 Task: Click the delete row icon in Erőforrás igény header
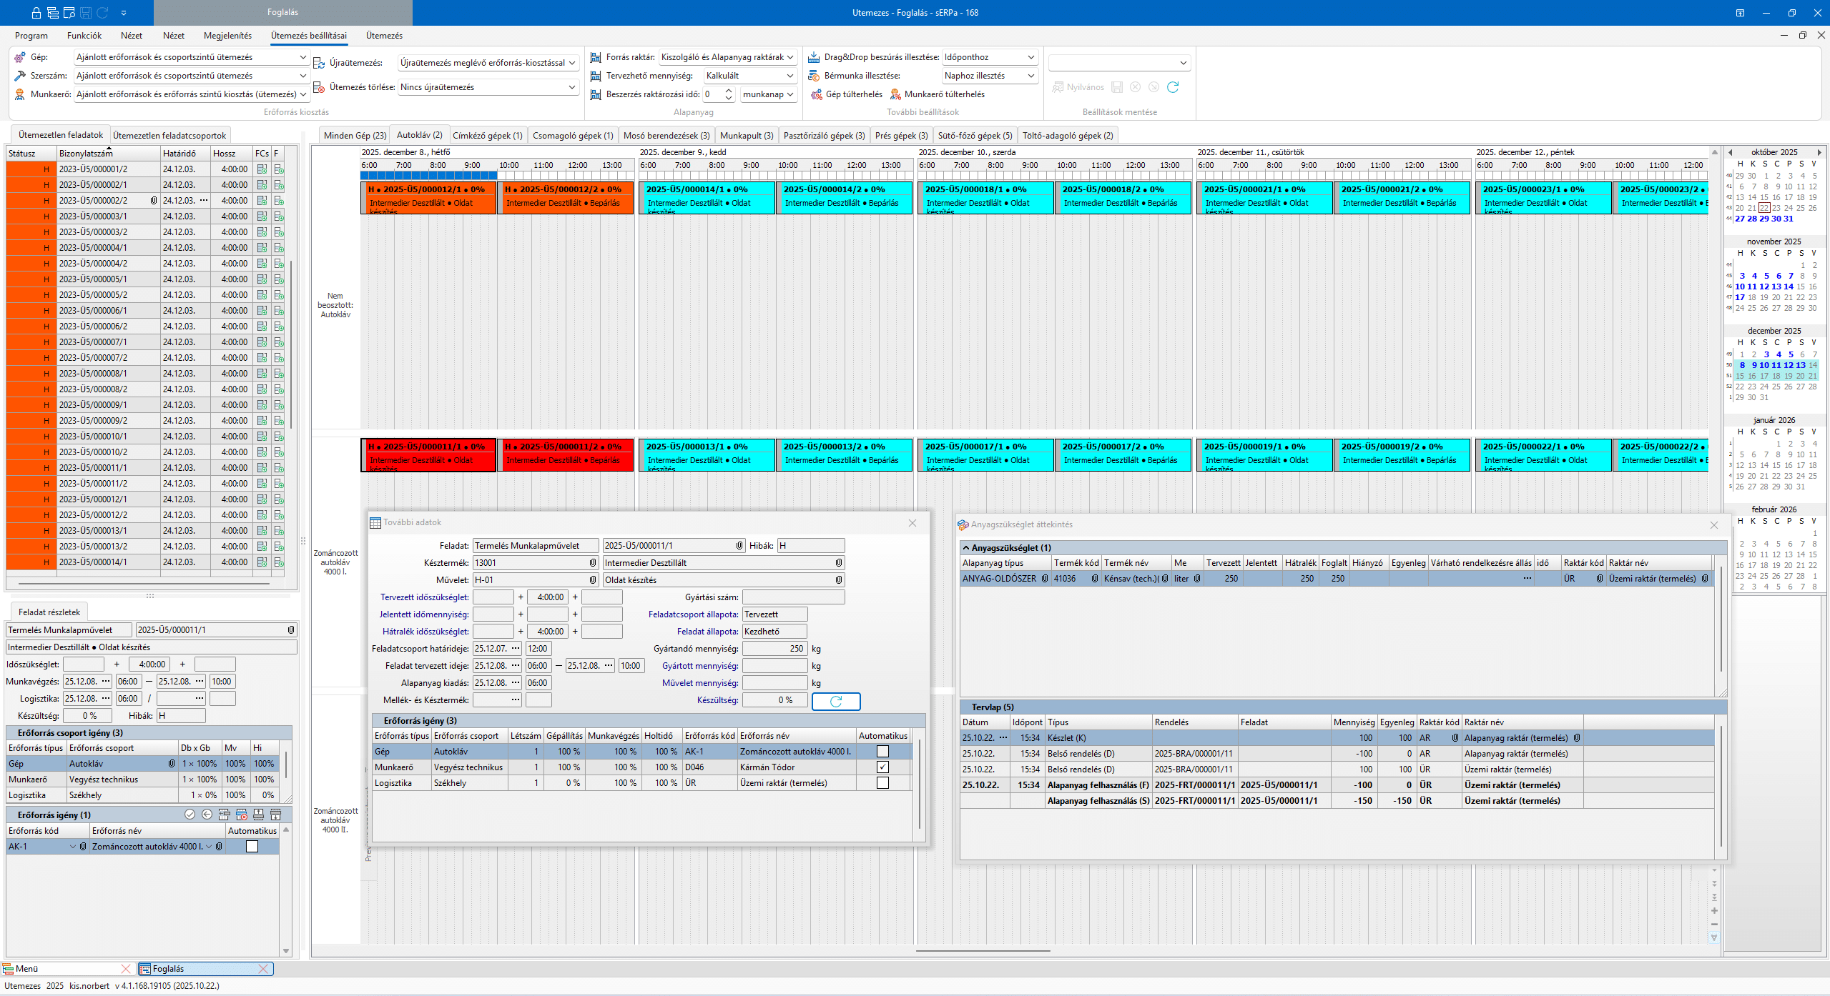point(241,815)
